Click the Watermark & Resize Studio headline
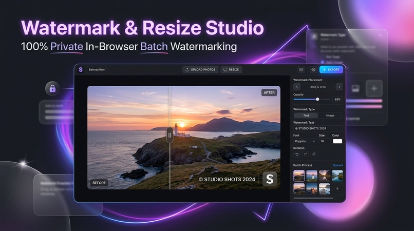This screenshot has height=231, width=414. (x=142, y=28)
